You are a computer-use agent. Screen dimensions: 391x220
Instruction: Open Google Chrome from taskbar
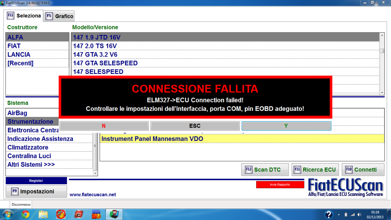(x=25, y=214)
